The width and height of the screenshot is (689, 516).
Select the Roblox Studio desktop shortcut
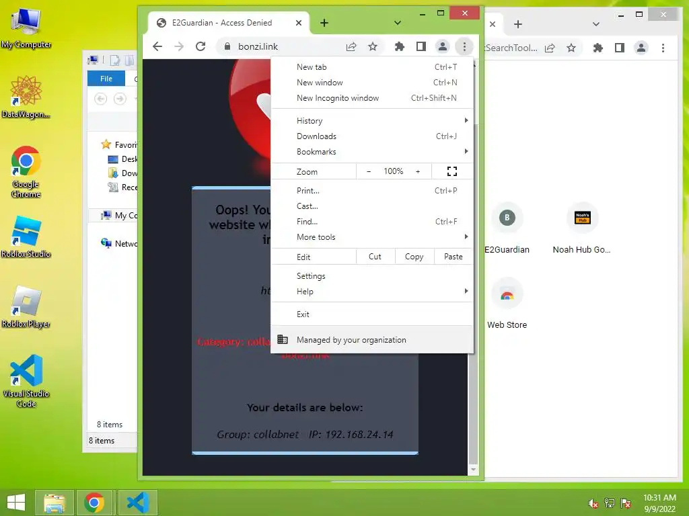pyautogui.click(x=26, y=237)
